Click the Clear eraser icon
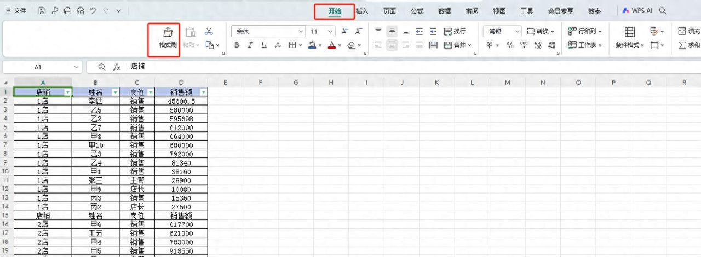The height and width of the screenshot is (257, 701). 352,45
